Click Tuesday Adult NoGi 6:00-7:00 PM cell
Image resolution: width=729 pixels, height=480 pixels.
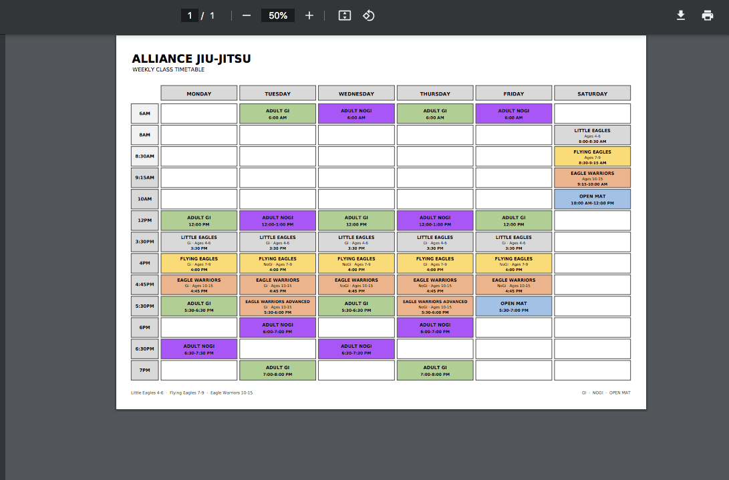point(277,328)
